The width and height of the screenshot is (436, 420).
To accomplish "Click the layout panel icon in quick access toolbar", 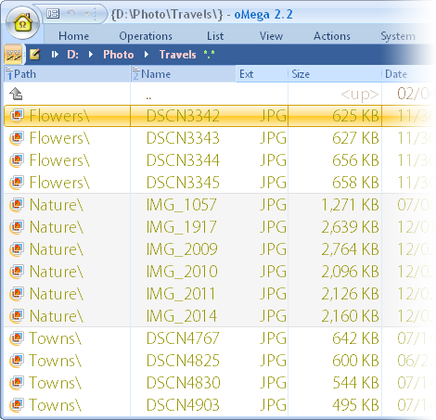I will coord(53,14).
